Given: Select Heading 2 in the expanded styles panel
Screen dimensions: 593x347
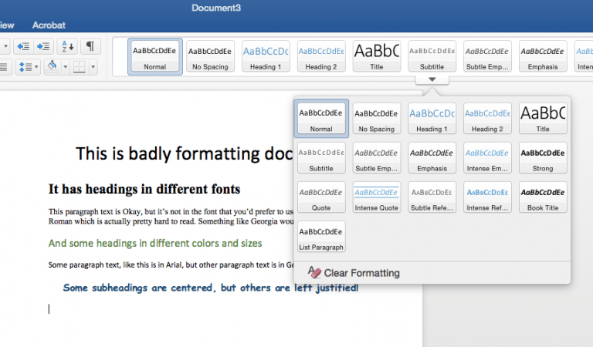Looking at the screenshot, I should tap(487, 119).
